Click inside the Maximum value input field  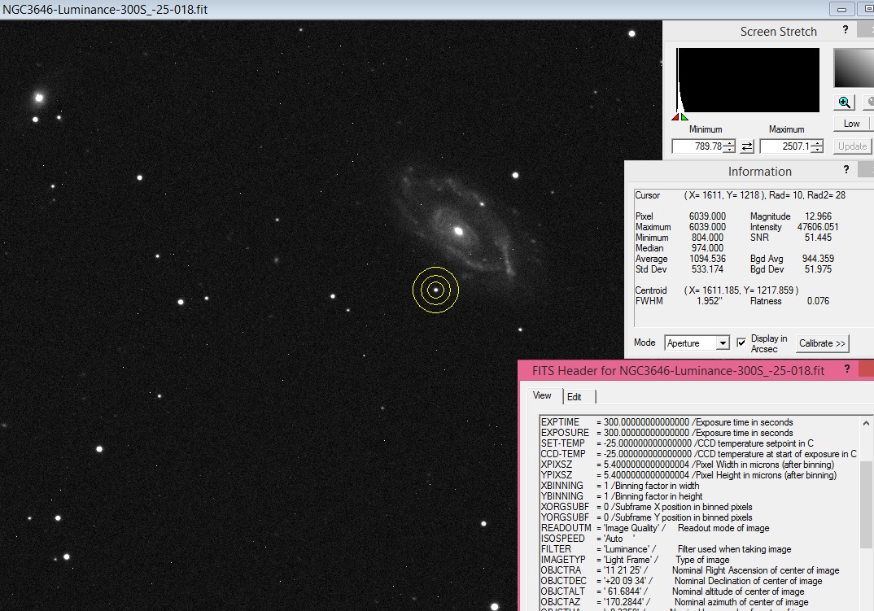click(x=783, y=146)
